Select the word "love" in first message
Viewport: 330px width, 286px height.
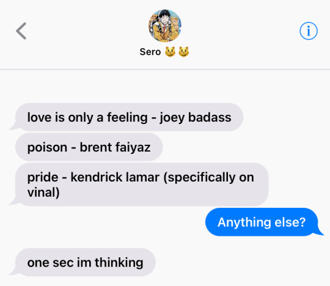click(x=39, y=117)
